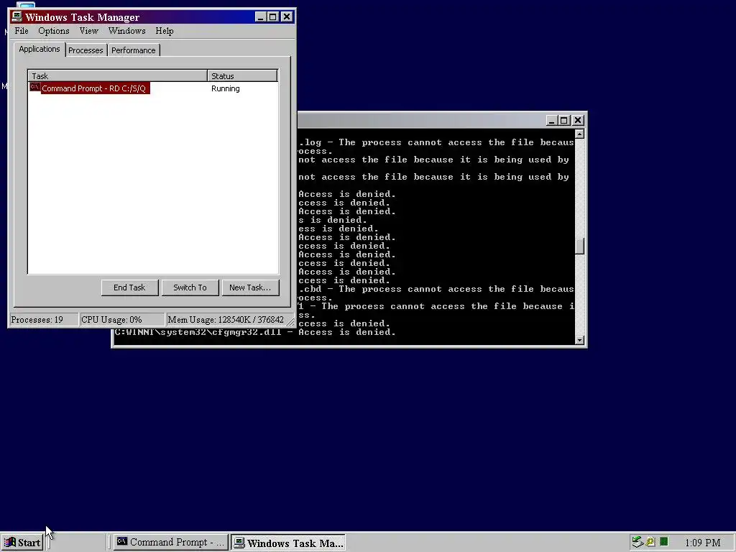
Task: Click the green CPU usage tray icon
Action: (663, 542)
